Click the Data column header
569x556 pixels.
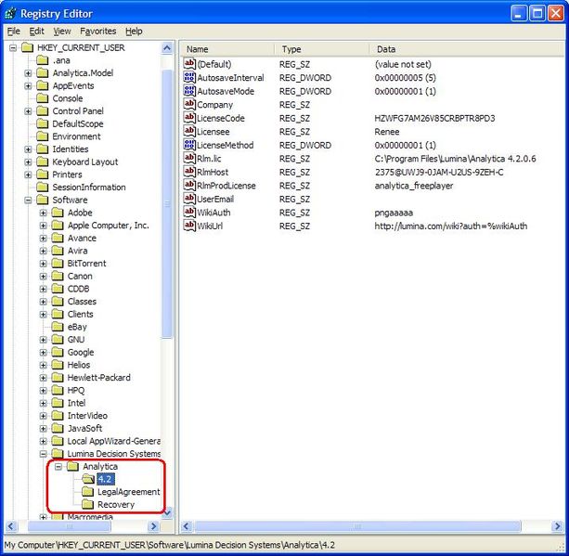[x=468, y=49]
